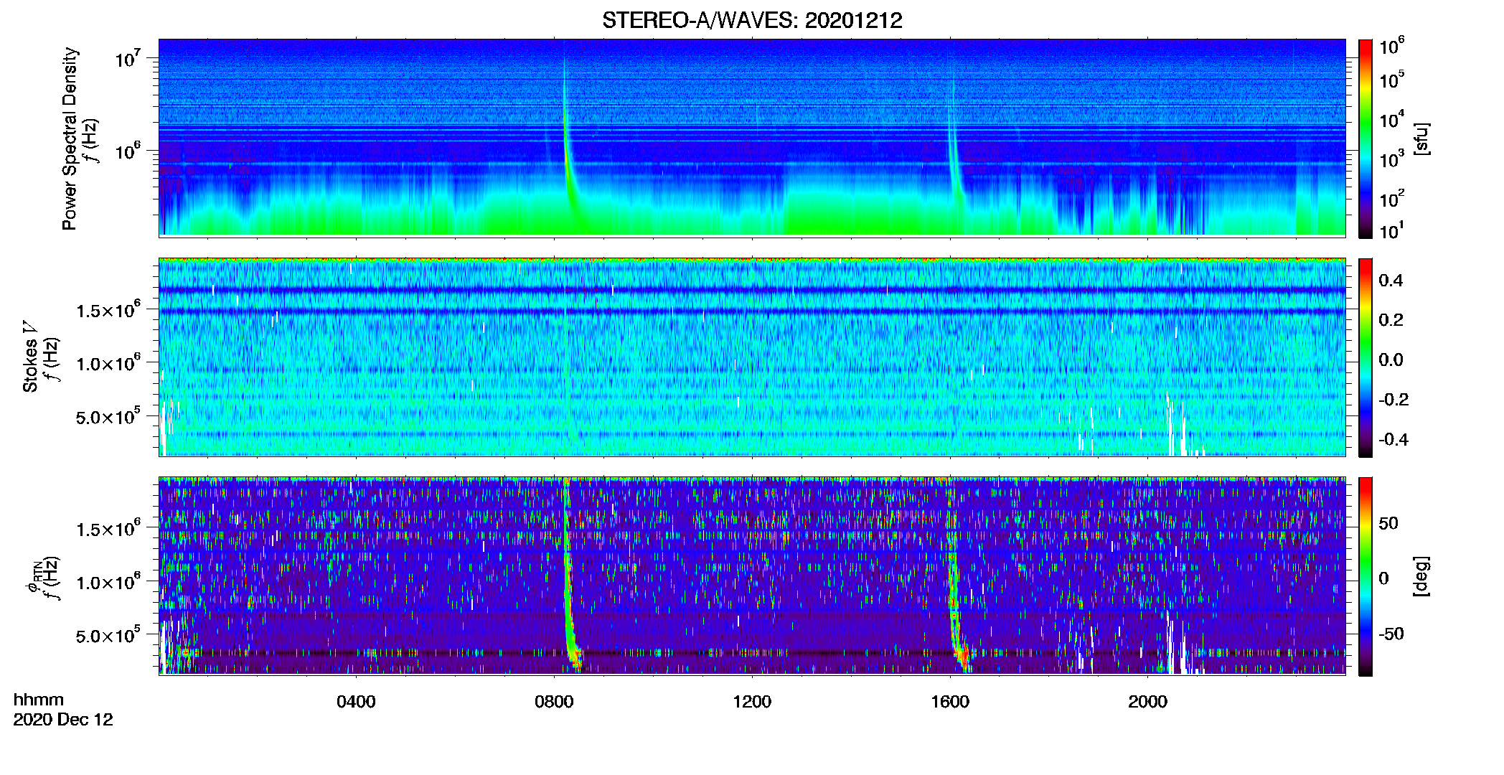Image resolution: width=1504 pixels, height=775 pixels.
Task: Click the 2020 Dec 12 date label
Action: coord(63,720)
